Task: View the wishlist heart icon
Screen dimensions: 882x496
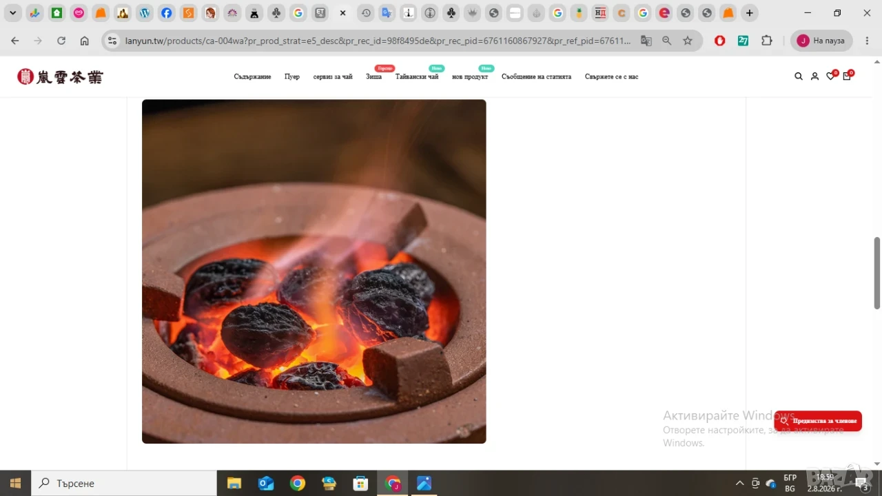Action: click(831, 76)
